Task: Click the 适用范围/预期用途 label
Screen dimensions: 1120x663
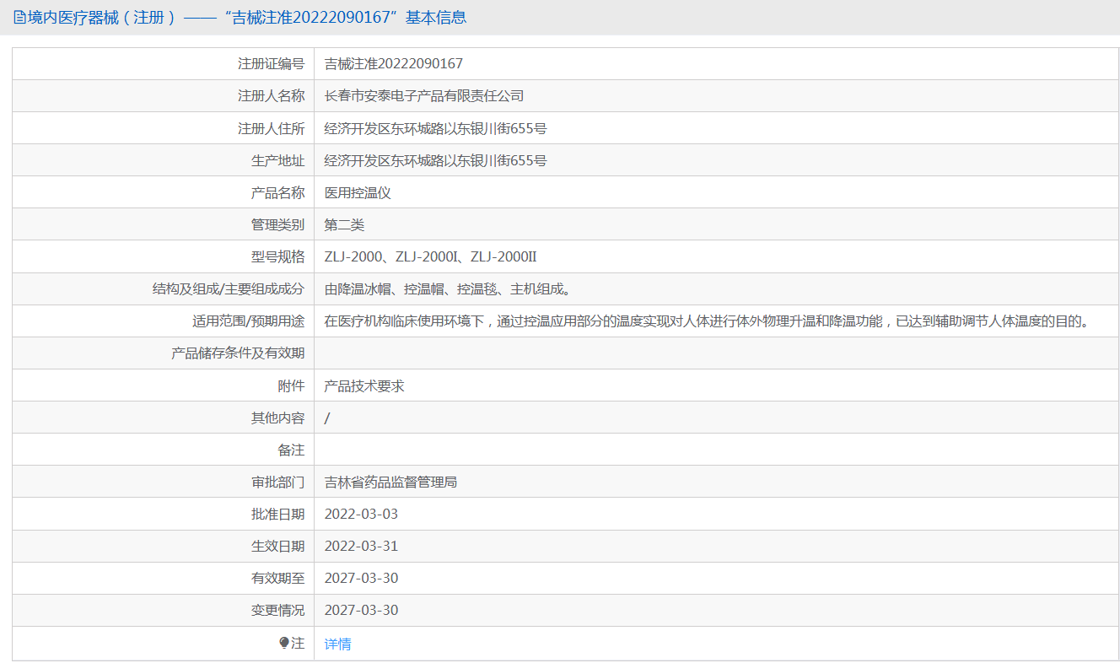Action: [248, 321]
